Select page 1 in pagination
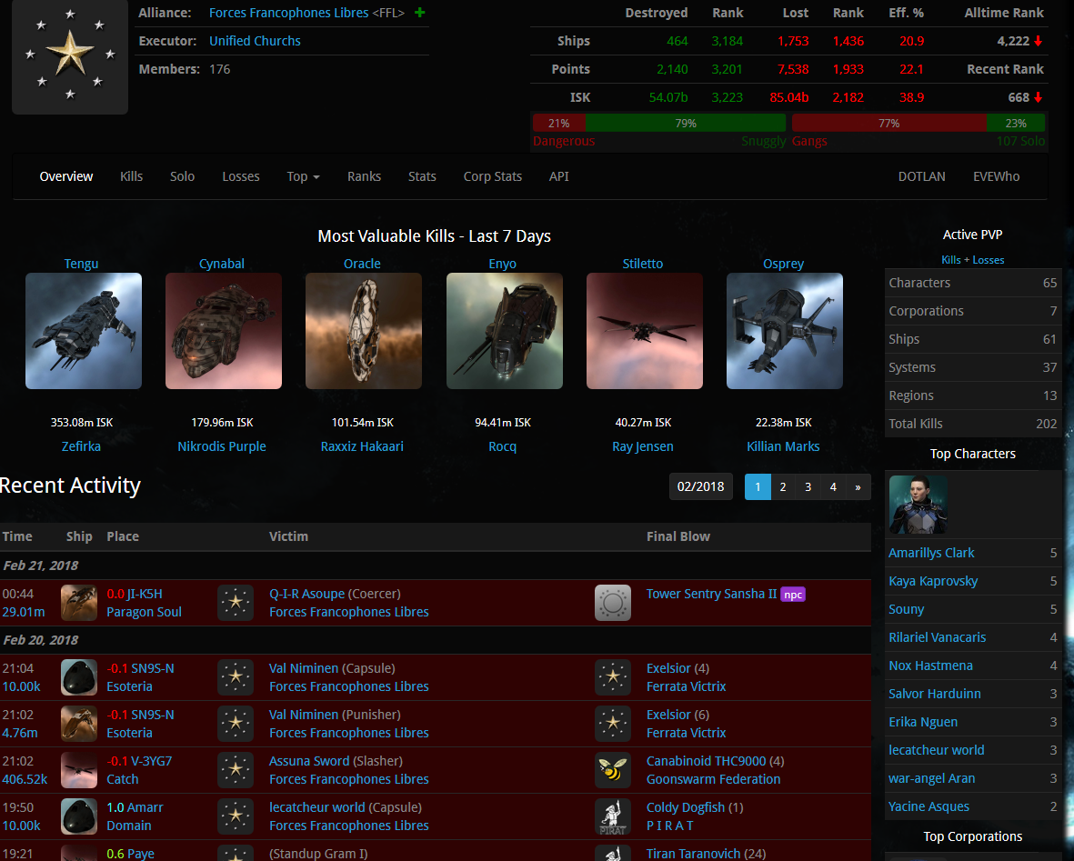This screenshot has height=861, width=1074. 758,487
